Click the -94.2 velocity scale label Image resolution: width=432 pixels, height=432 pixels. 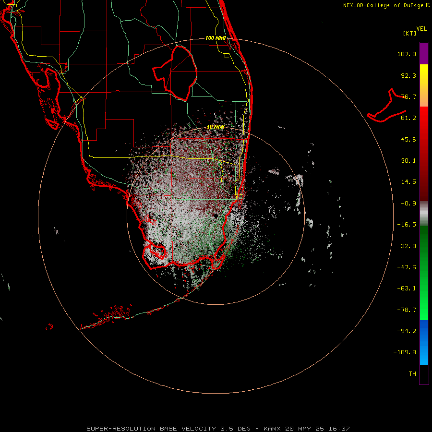pyautogui.click(x=407, y=331)
